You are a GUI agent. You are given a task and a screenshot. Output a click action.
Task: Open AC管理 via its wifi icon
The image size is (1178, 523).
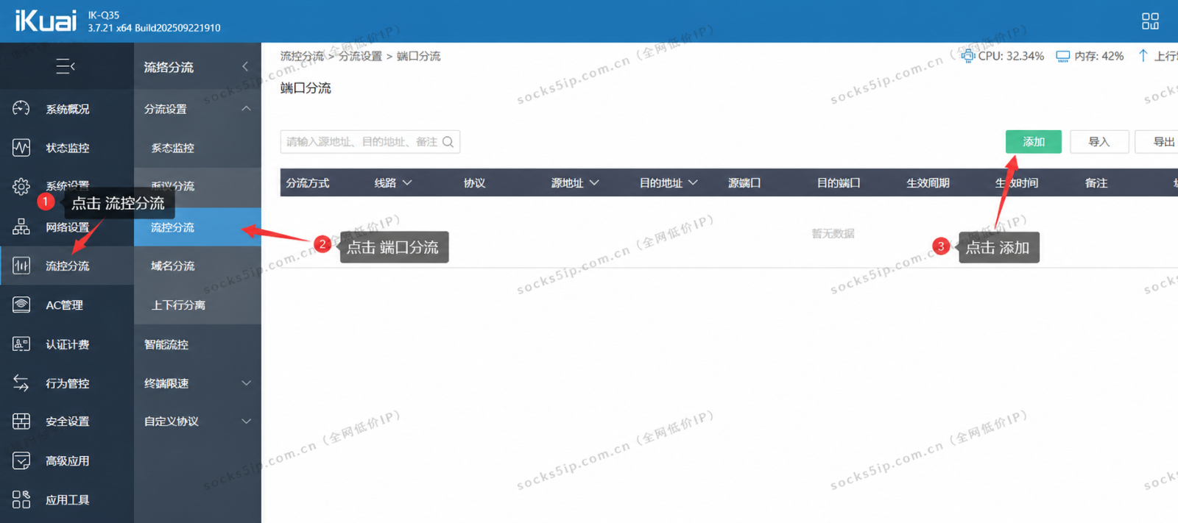pos(21,305)
